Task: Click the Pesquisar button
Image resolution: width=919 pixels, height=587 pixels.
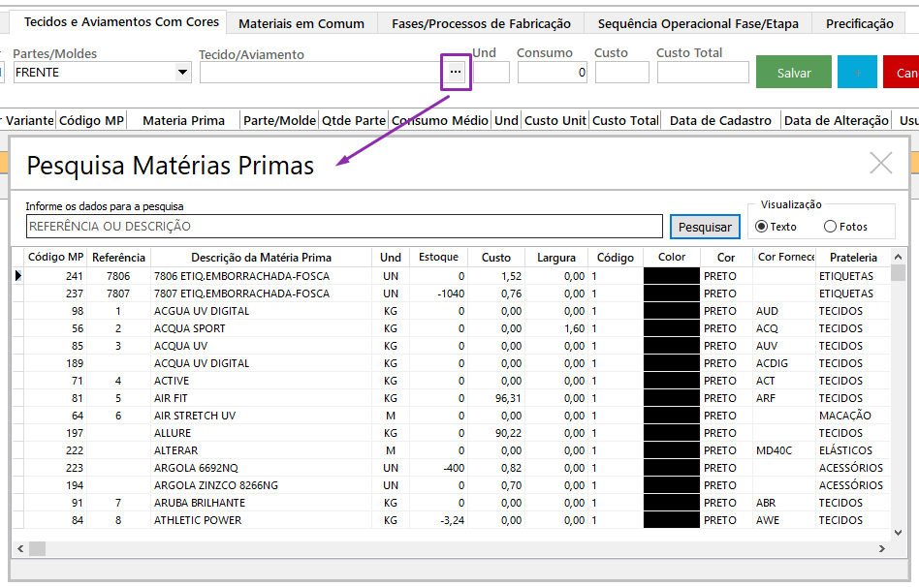Action: (705, 227)
